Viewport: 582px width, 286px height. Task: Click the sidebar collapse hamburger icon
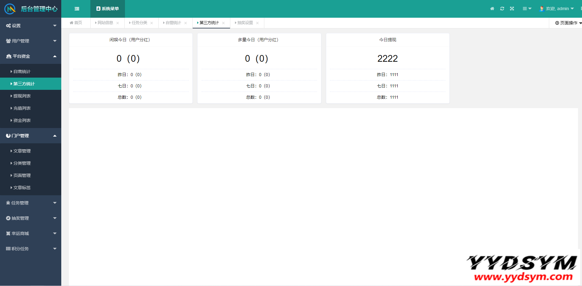(x=77, y=9)
